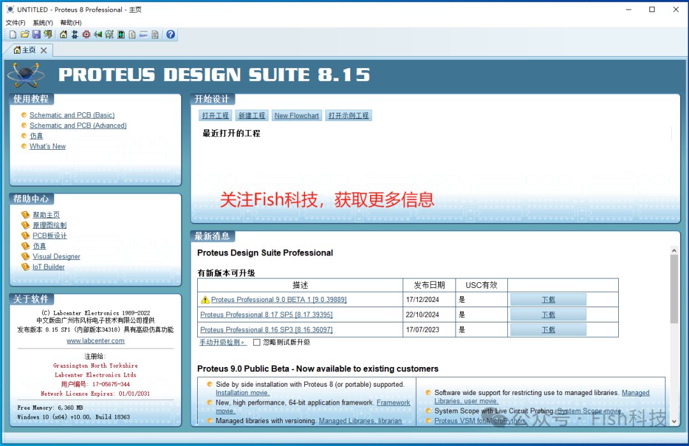Click the Free Memory: 6,360 MB text

pos(50,408)
